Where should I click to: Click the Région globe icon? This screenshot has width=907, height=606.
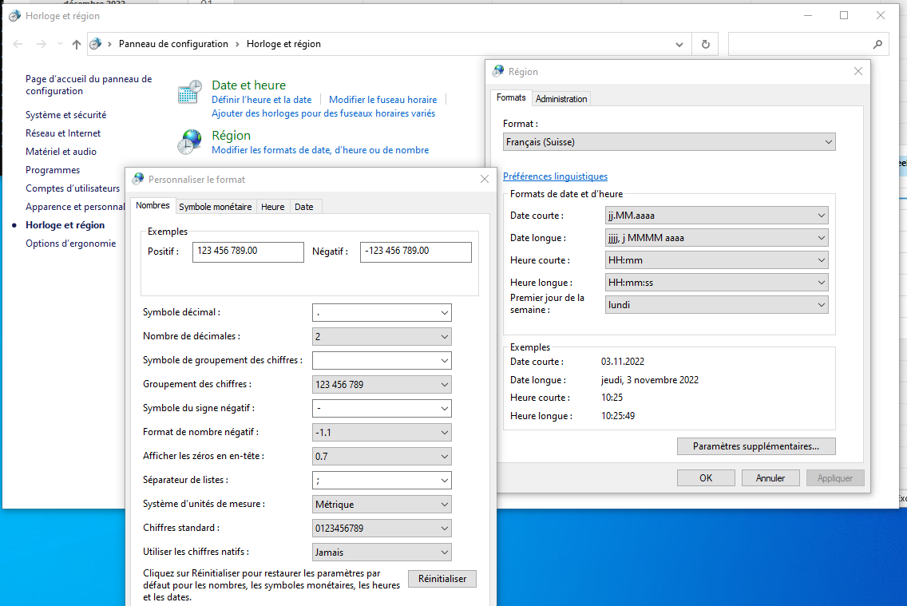189,142
